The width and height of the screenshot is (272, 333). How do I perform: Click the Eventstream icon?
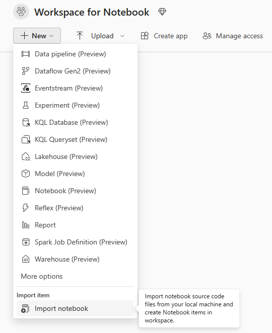click(x=26, y=88)
